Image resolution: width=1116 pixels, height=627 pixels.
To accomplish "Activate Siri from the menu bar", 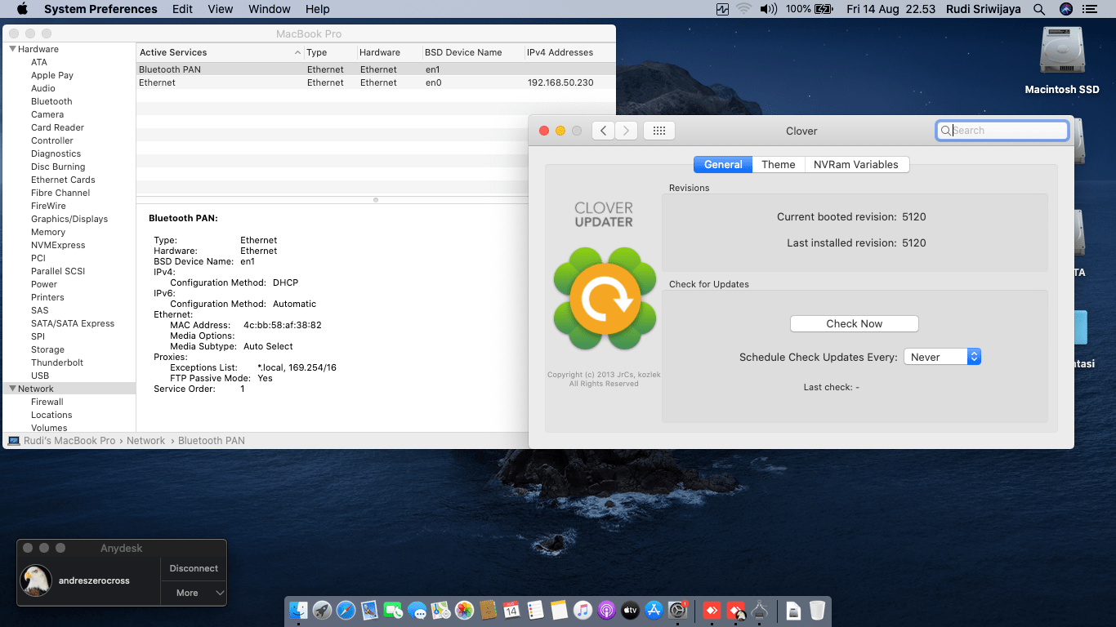I will pos(1065,9).
